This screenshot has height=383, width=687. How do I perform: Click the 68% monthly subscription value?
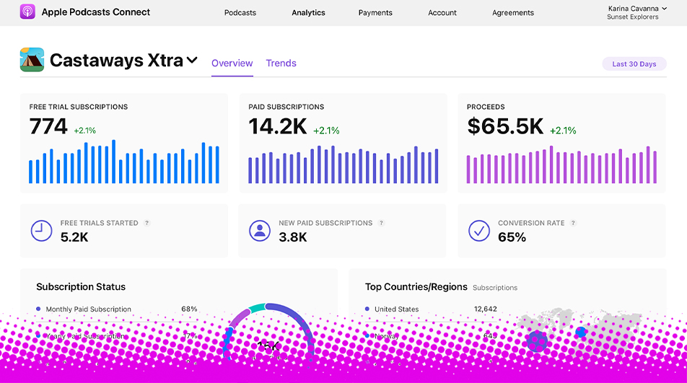(x=189, y=309)
